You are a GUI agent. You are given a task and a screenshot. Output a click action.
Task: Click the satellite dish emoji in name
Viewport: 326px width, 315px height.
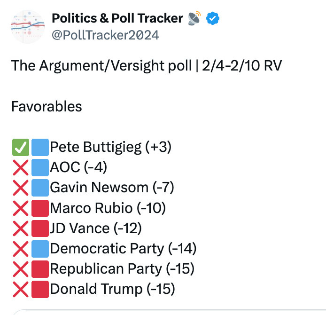click(x=194, y=18)
